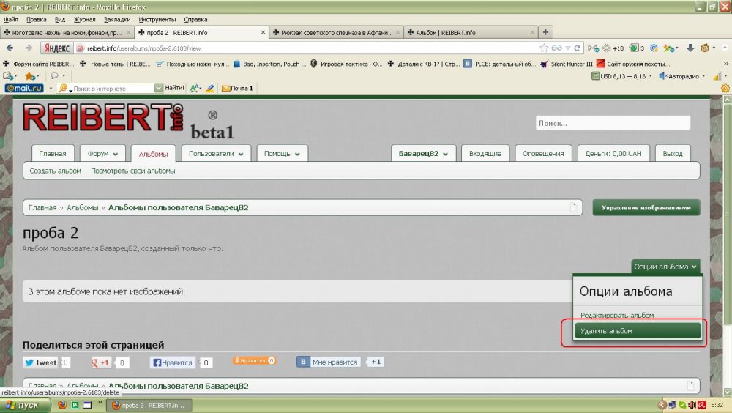Open the green search field dropdown arrow
This screenshot has width=732, height=413.
coord(158,88)
